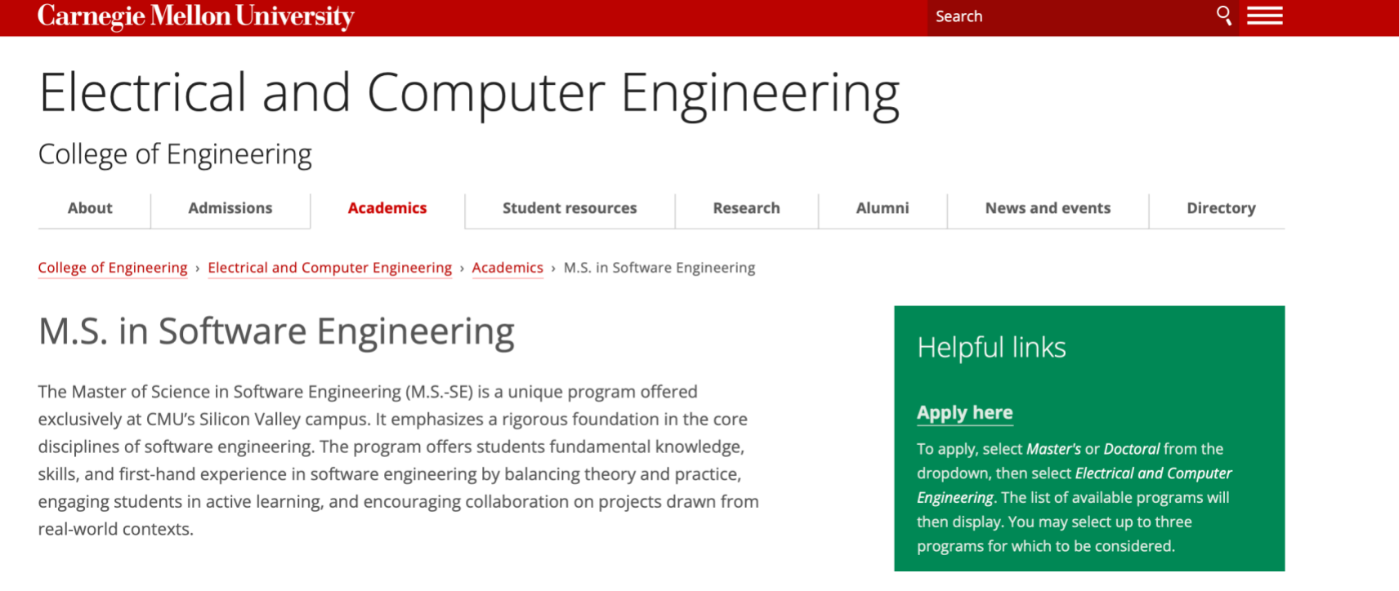Open the Alumni navigation tab
The image size is (1399, 591).
pos(882,208)
